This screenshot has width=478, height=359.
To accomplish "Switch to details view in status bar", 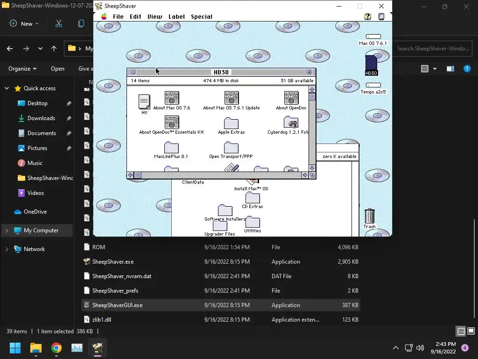I will 461,331.
